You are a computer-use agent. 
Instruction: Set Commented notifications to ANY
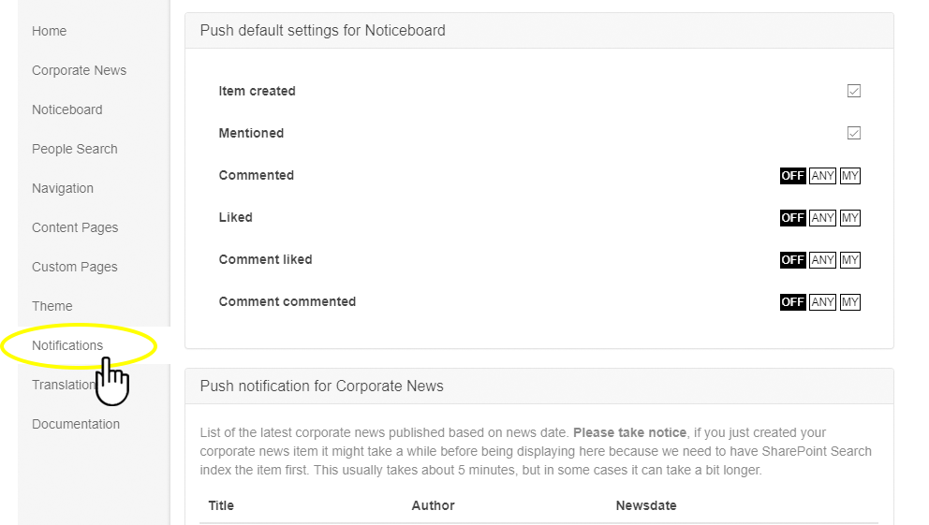822,176
